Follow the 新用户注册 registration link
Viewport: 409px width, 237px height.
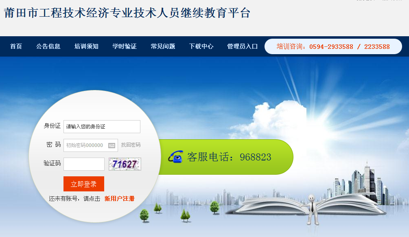(x=120, y=199)
